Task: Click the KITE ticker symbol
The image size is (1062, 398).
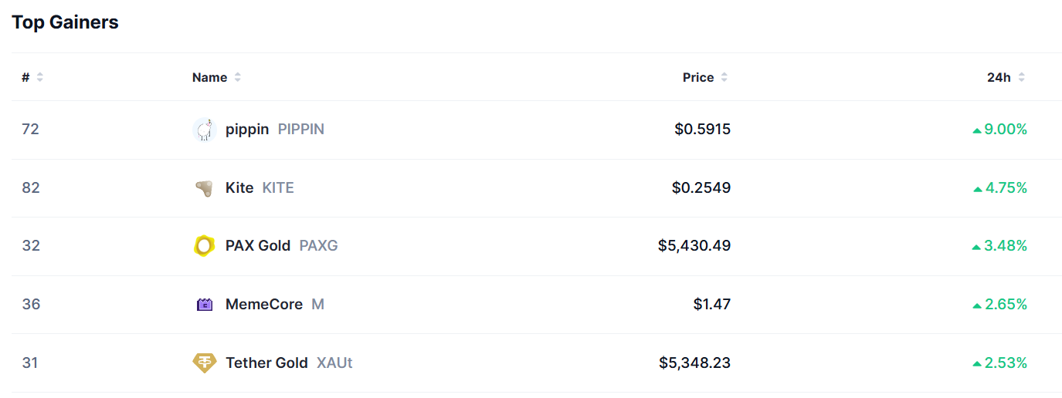Action: pyautogui.click(x=278, y=188)
